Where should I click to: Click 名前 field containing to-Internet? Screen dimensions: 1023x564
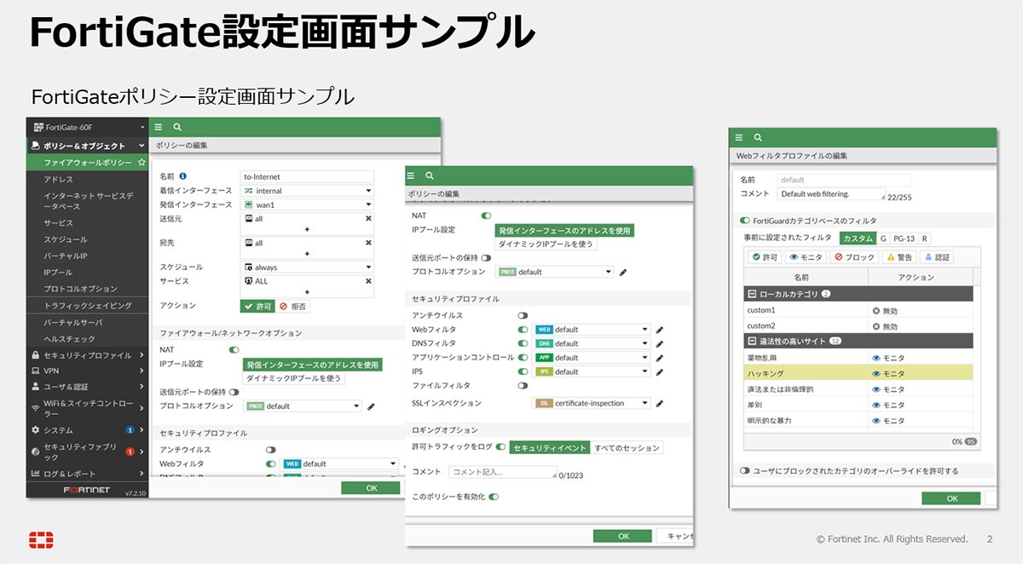(x=309, y=176)
